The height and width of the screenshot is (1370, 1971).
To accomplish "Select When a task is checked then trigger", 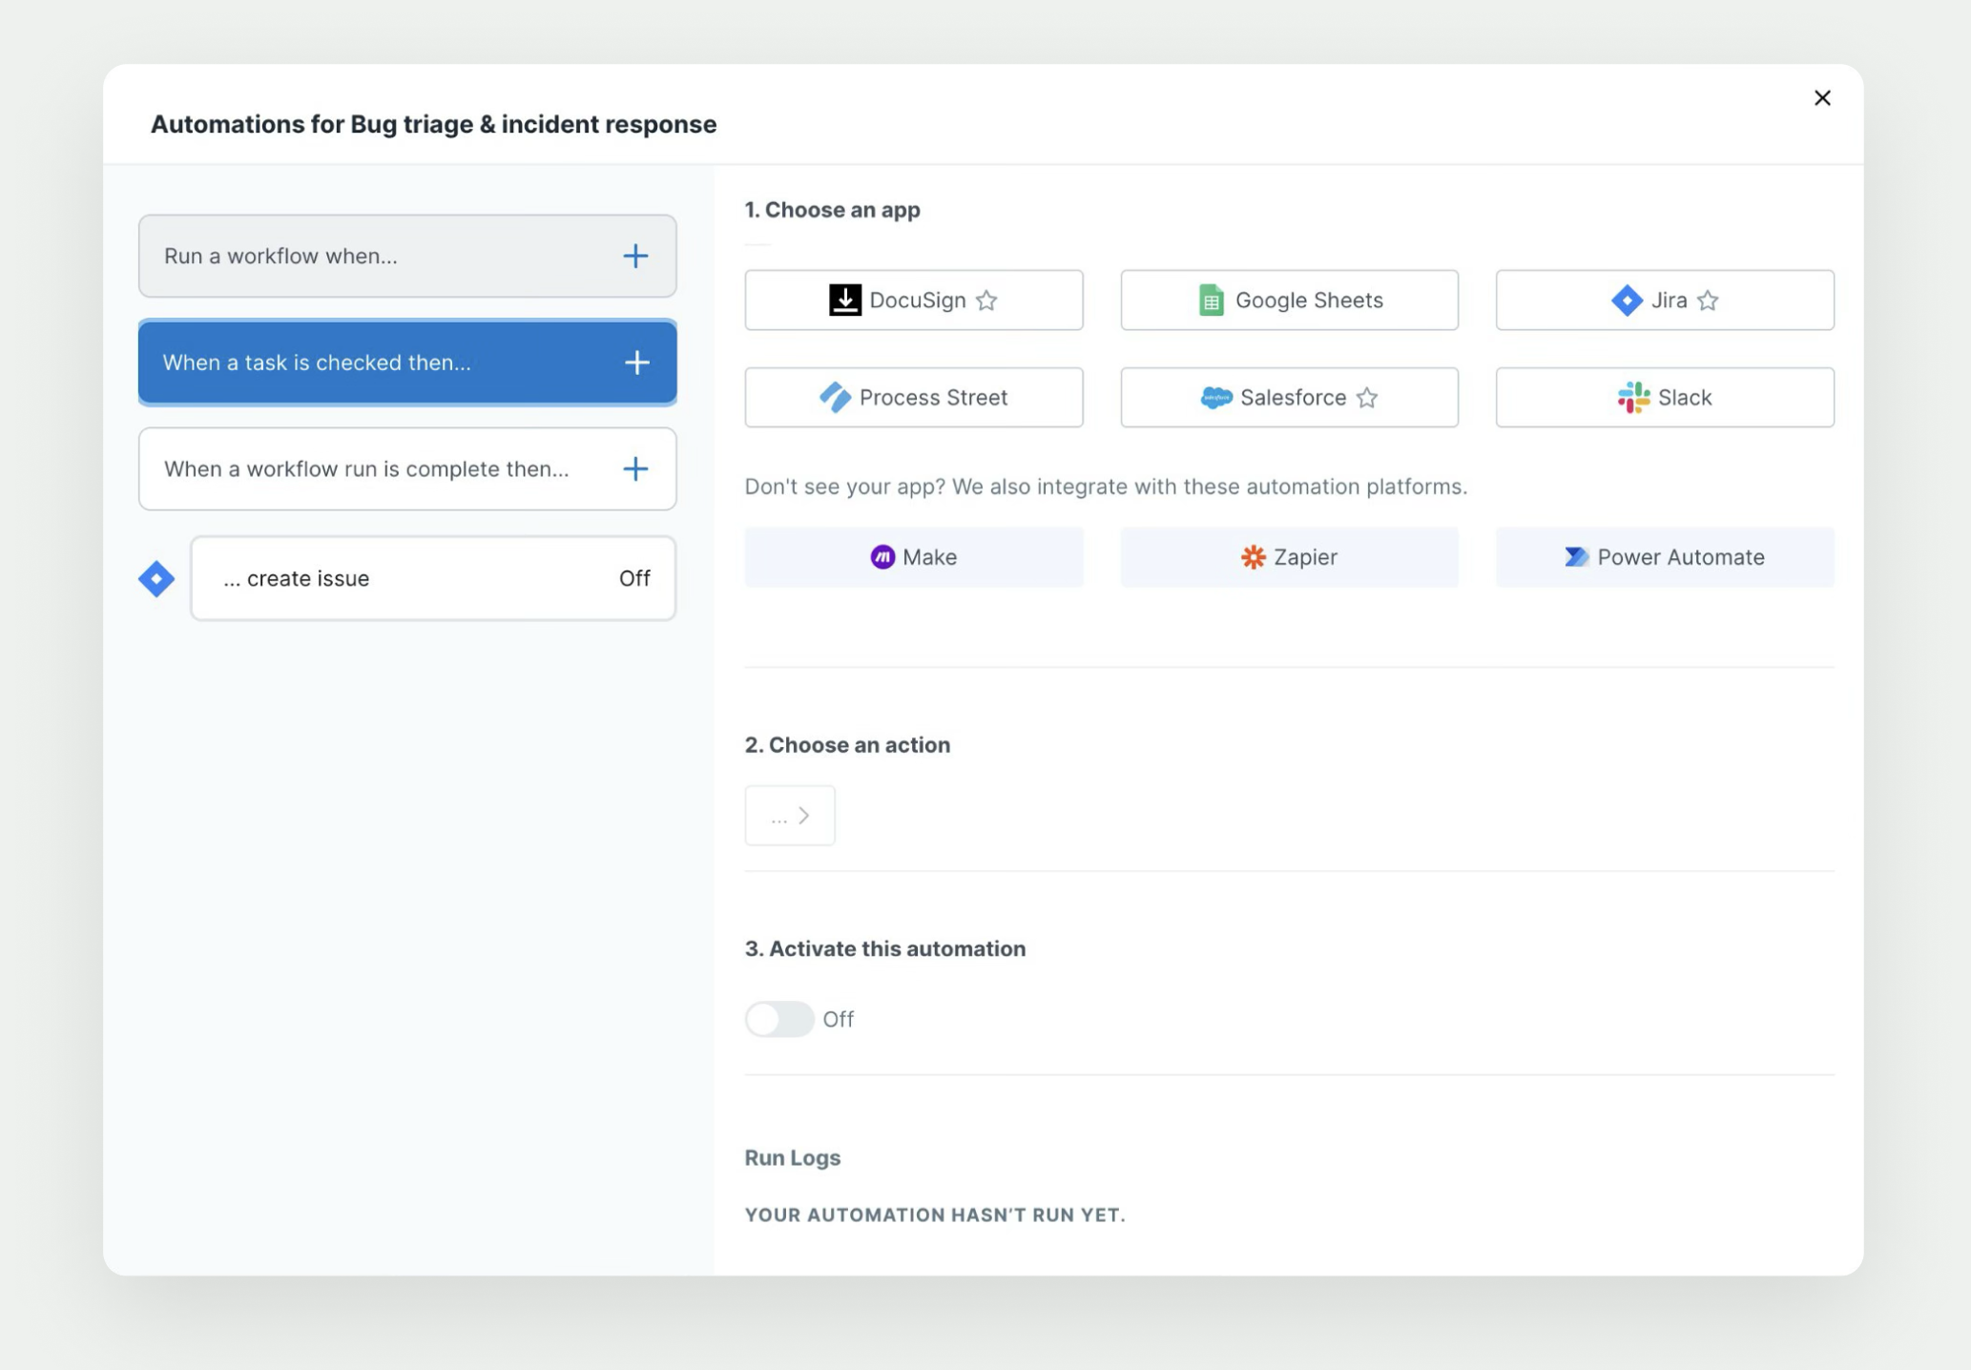I will tap(407, 363).
